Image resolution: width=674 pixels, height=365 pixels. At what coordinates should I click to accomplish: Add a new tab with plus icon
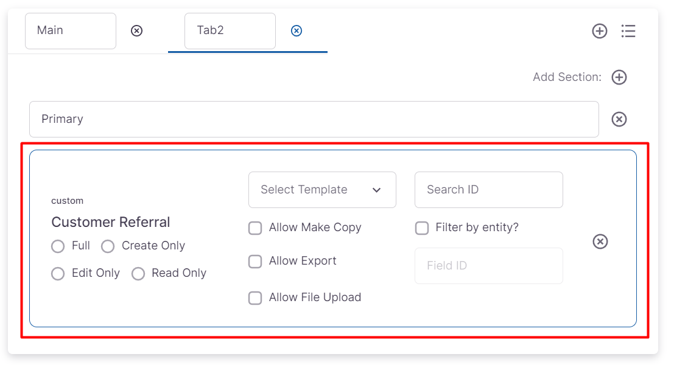coord(600,31)
